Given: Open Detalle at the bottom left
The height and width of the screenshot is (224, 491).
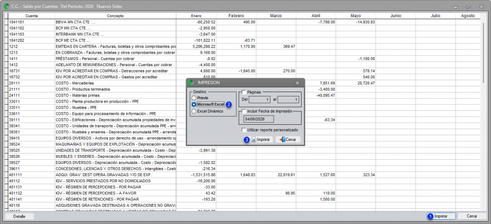Looking at the screenshot, I should click(19, 216).
